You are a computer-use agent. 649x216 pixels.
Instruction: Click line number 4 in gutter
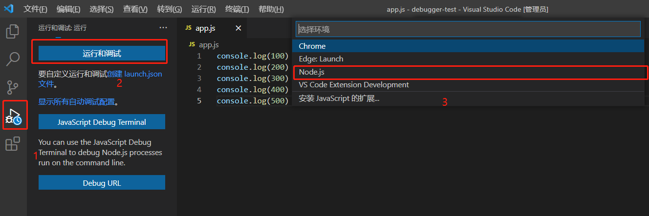coord(199,89)
